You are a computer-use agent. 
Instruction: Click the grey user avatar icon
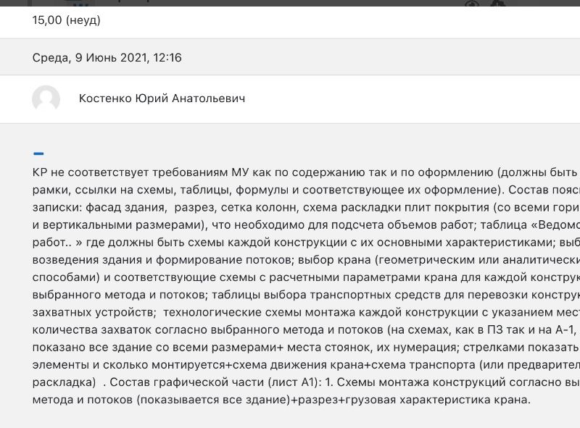46,98
